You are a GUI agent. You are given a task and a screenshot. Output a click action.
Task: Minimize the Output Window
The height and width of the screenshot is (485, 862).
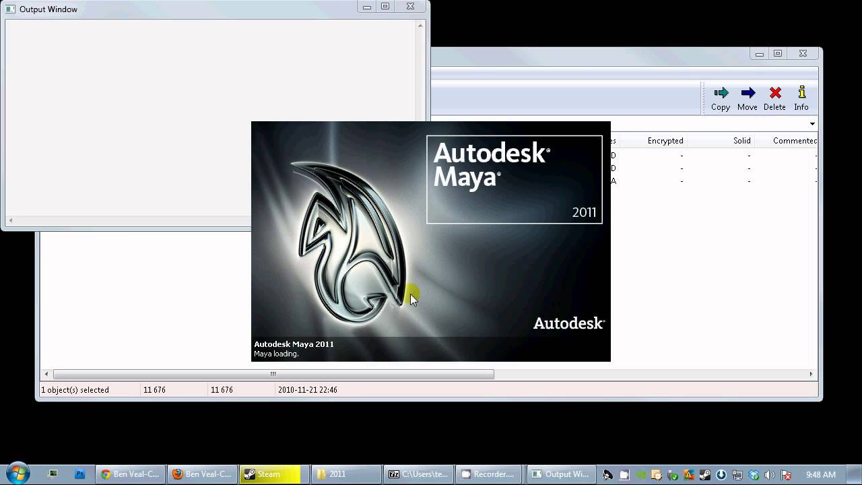pos(367,7)
